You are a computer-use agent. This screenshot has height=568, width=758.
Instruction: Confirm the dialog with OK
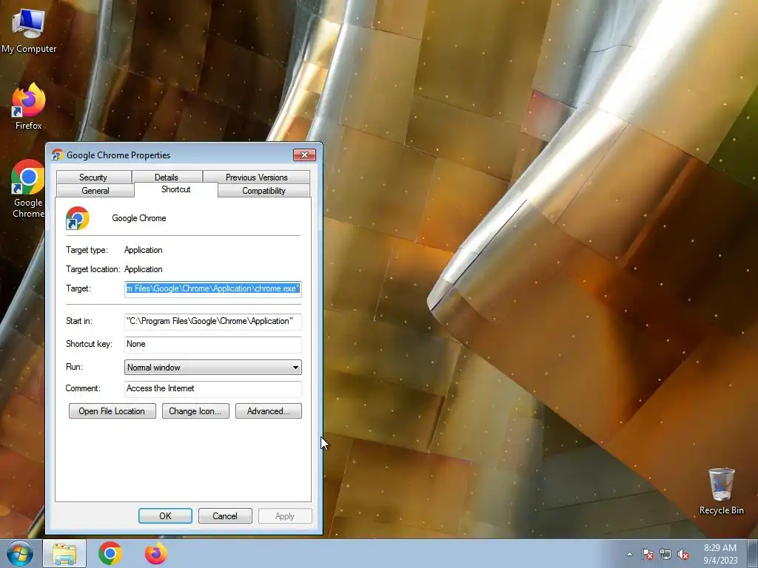165,515
